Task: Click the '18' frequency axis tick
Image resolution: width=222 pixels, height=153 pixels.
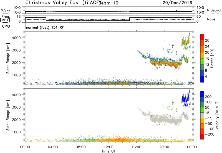Action: pyautogui.click(x=19, y=17)
